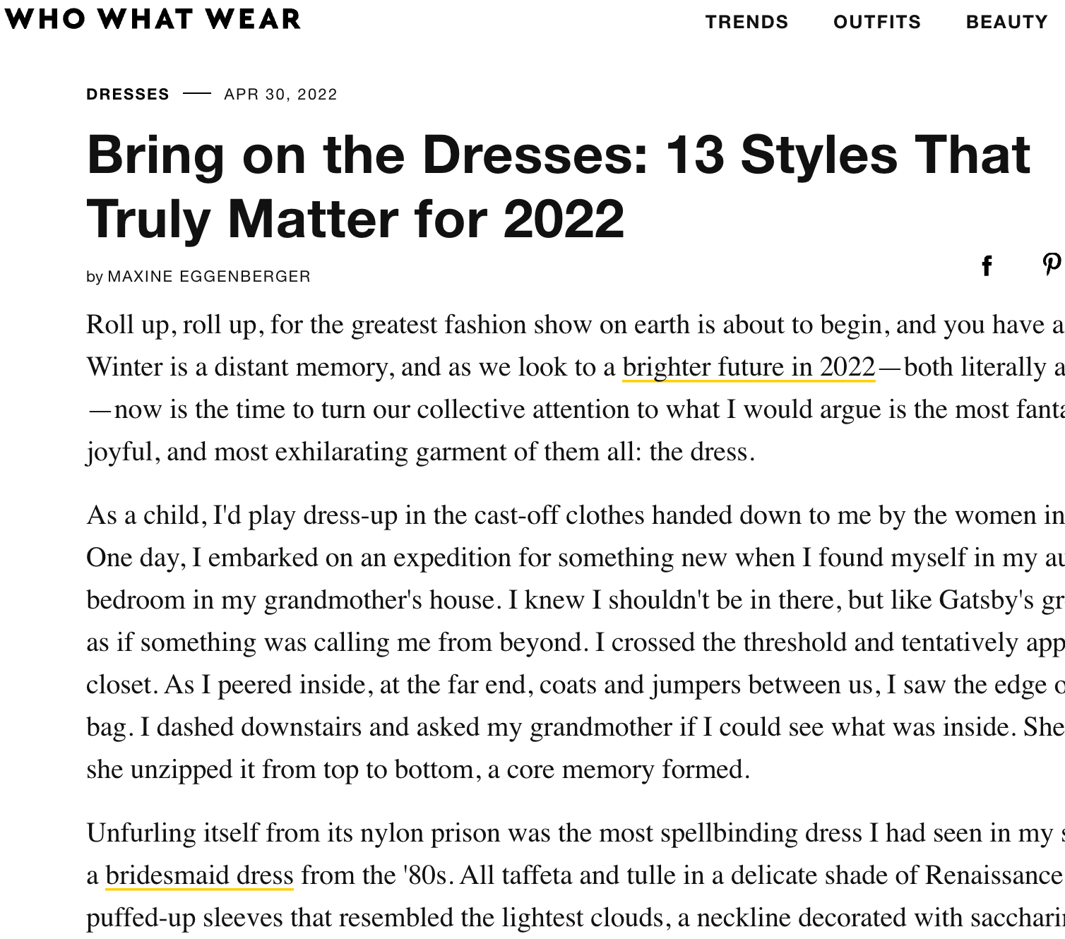The height and width of the screenshot is (939, 1065).
Task: Click the byline 'by Maxine Eggenberger'
Action: coord(198,277)
